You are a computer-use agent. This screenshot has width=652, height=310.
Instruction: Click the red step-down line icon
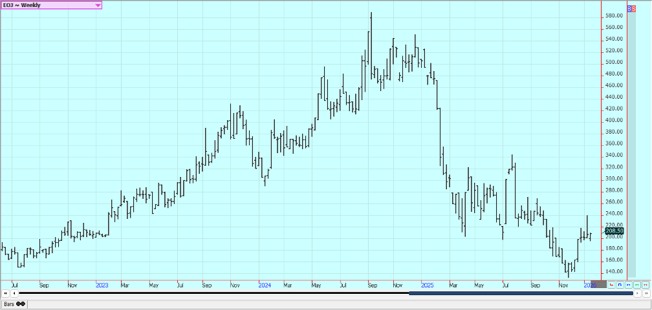(x=612, y=284)
